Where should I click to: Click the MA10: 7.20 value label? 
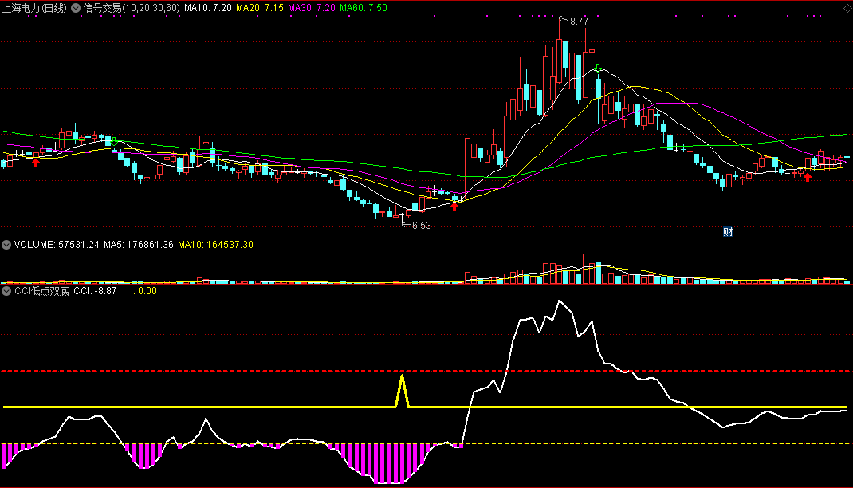coord(208,8)
